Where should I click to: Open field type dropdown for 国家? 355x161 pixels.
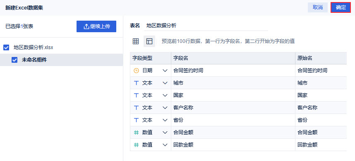coord(165,95)
